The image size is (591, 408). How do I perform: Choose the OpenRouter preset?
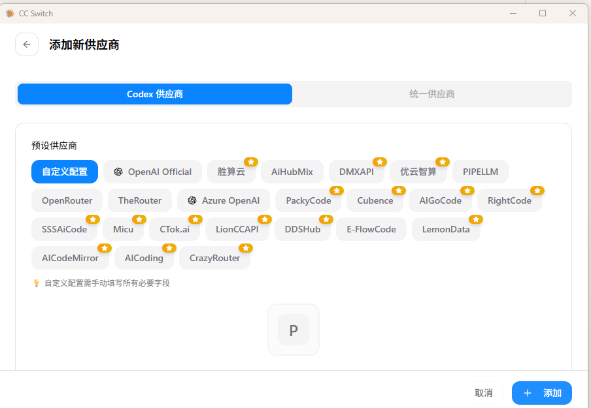click(67, 200)
